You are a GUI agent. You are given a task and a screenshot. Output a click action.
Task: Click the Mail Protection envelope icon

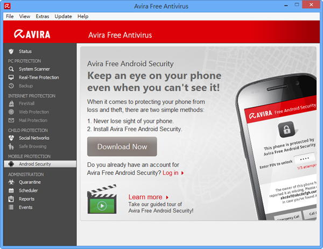pyautogui.click(x=11, y=120)
